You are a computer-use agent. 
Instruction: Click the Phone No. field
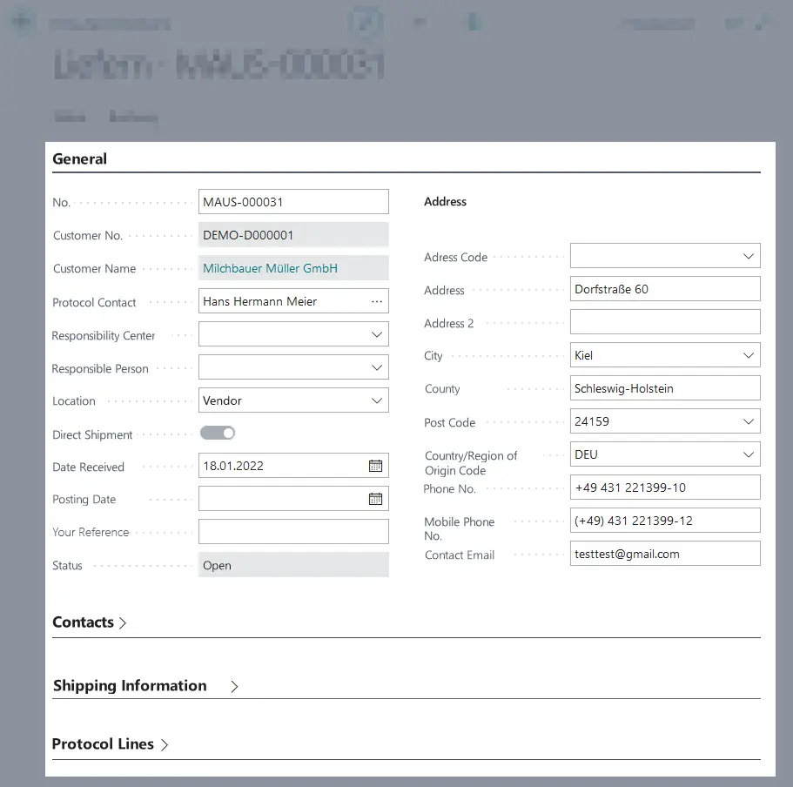pyautogui.click(x=665, y=487)
